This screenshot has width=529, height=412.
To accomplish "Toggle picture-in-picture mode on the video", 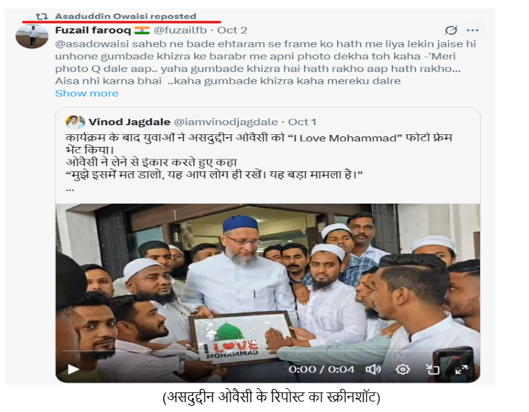I will click(432, 369).
